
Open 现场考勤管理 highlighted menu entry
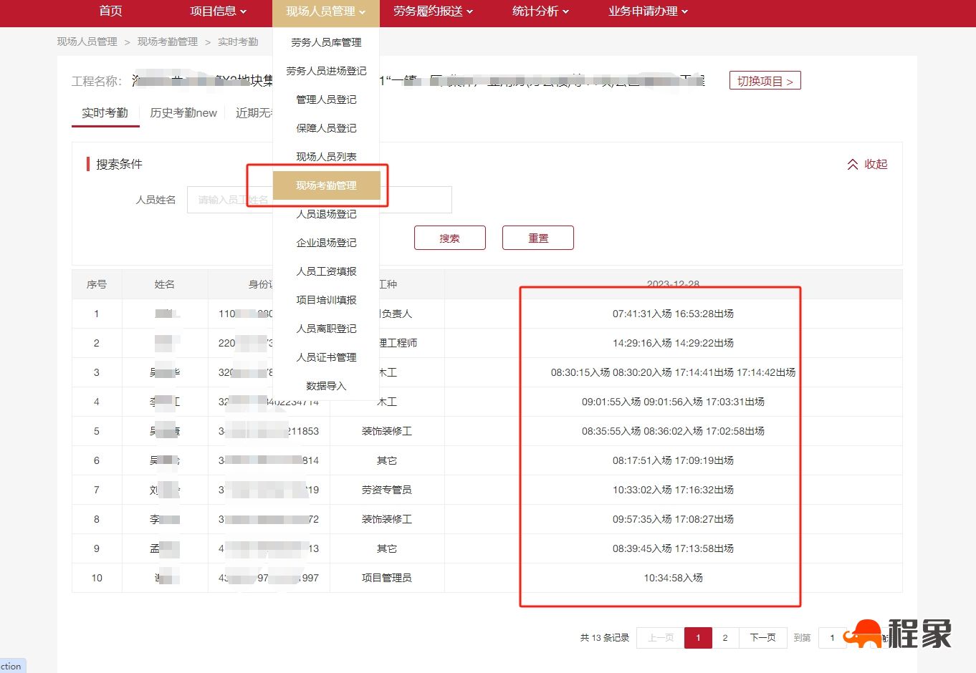tap(326, 185)
